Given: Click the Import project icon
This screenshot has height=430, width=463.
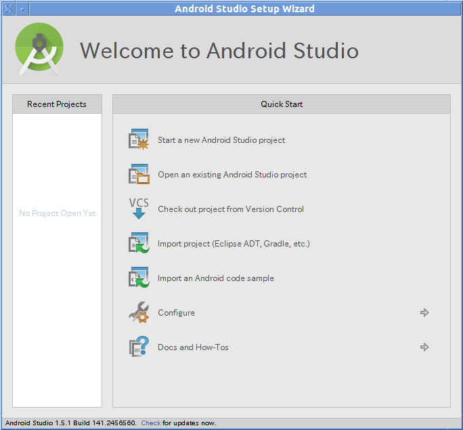Looking at the screenshot, I should pyautogui.click(x=139, y=243).
